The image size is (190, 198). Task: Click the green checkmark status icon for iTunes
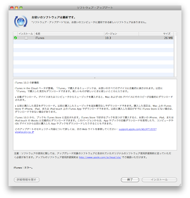[15, 38]
